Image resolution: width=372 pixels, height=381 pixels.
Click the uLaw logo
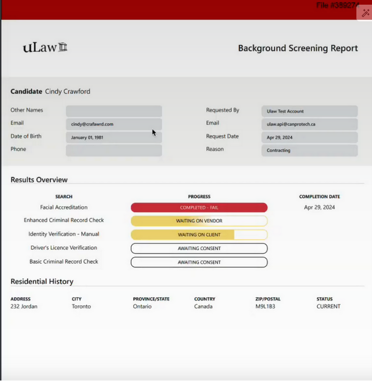45,47
